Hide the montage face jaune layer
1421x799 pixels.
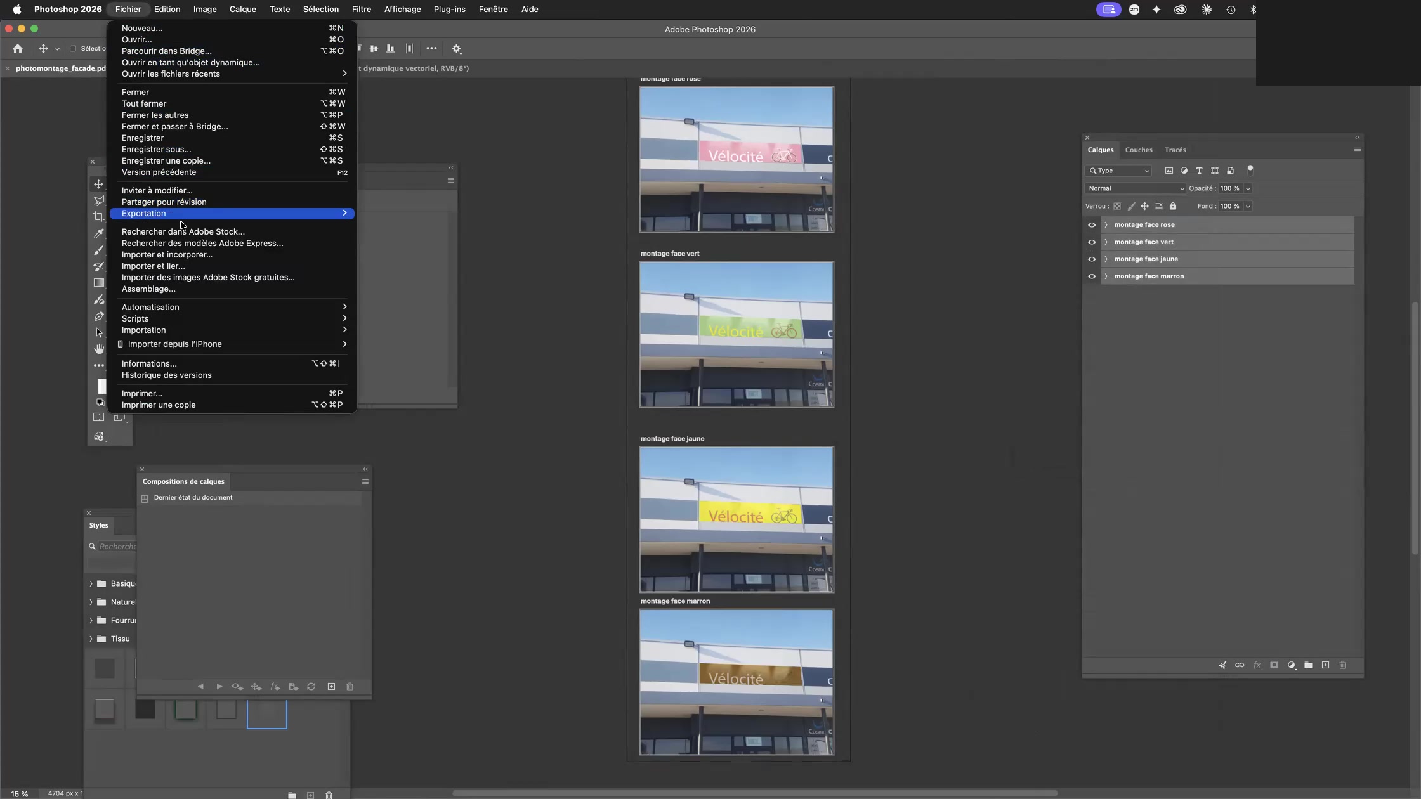tap(1092, 259)
